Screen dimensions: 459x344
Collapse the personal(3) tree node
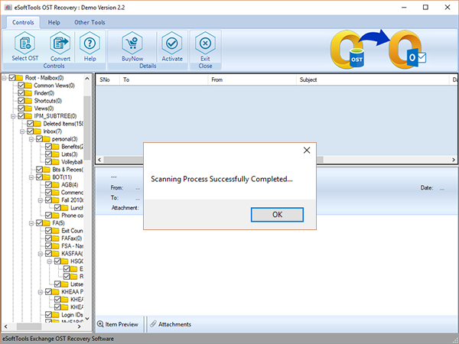(x=31, y=139)
